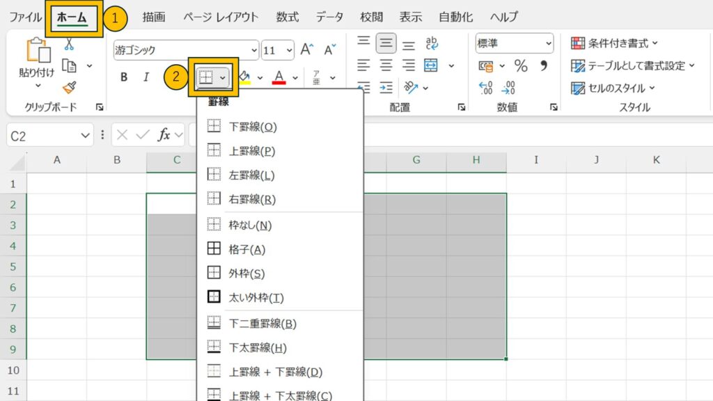Click the insert function fx icon
This screenshot has width=713, height=401.
tap(164, 135)
